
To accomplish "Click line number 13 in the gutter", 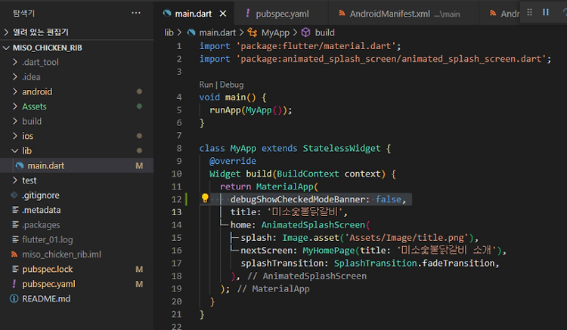I will 176,212.
